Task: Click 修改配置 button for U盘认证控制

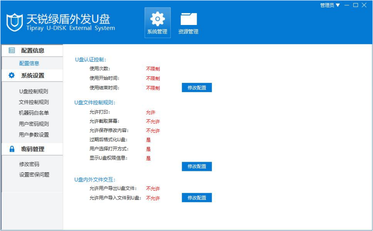Action: click(x=197, y=88)
